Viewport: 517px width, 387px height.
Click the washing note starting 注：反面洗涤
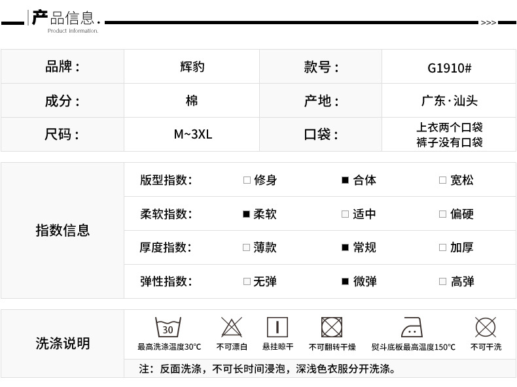coord(267,369)
